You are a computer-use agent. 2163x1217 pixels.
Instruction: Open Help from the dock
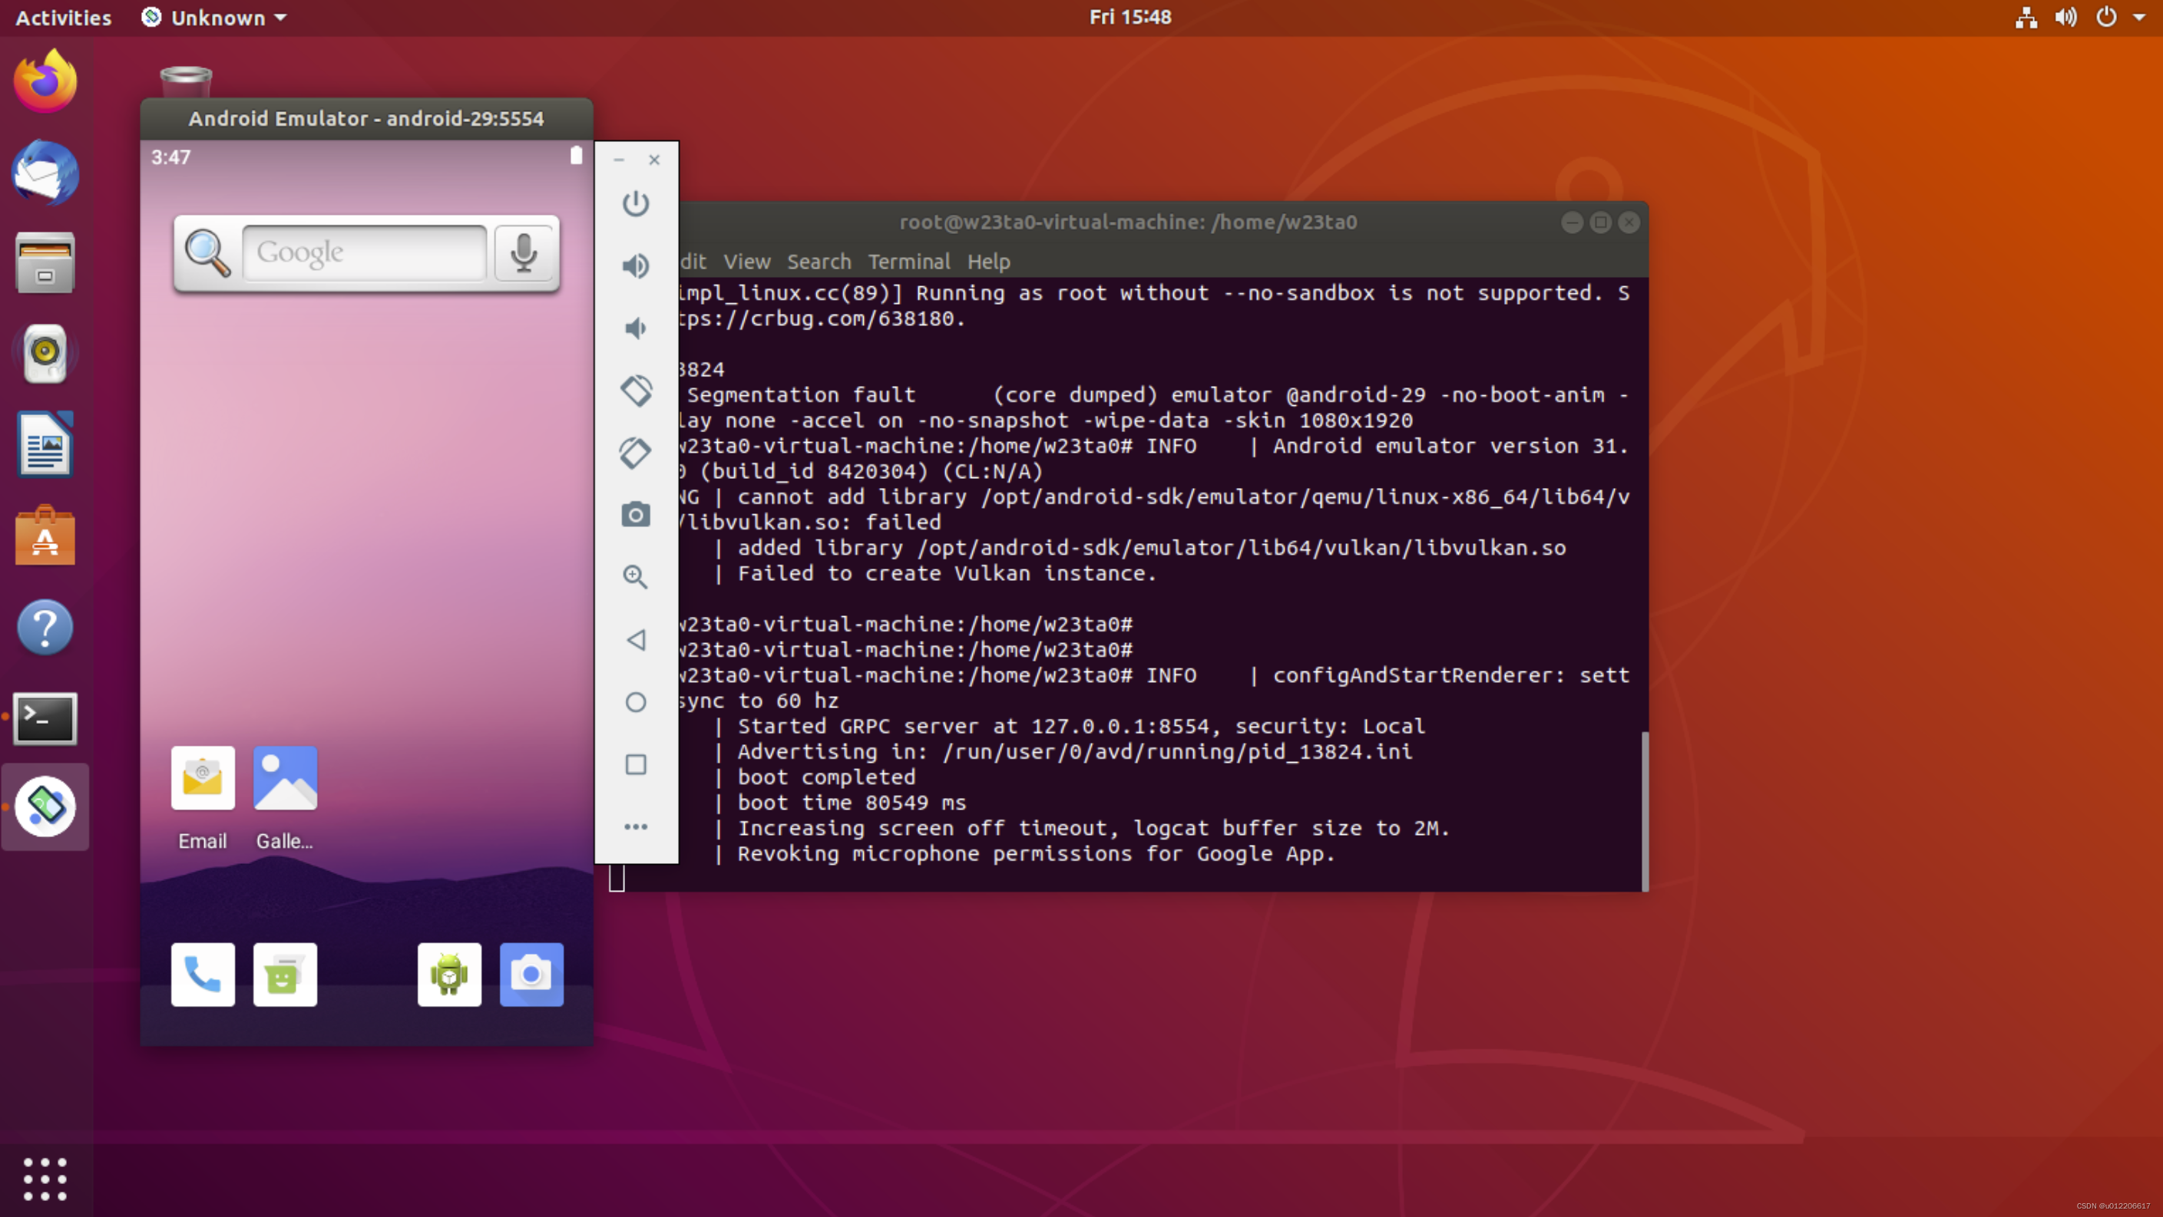point(45,627)
